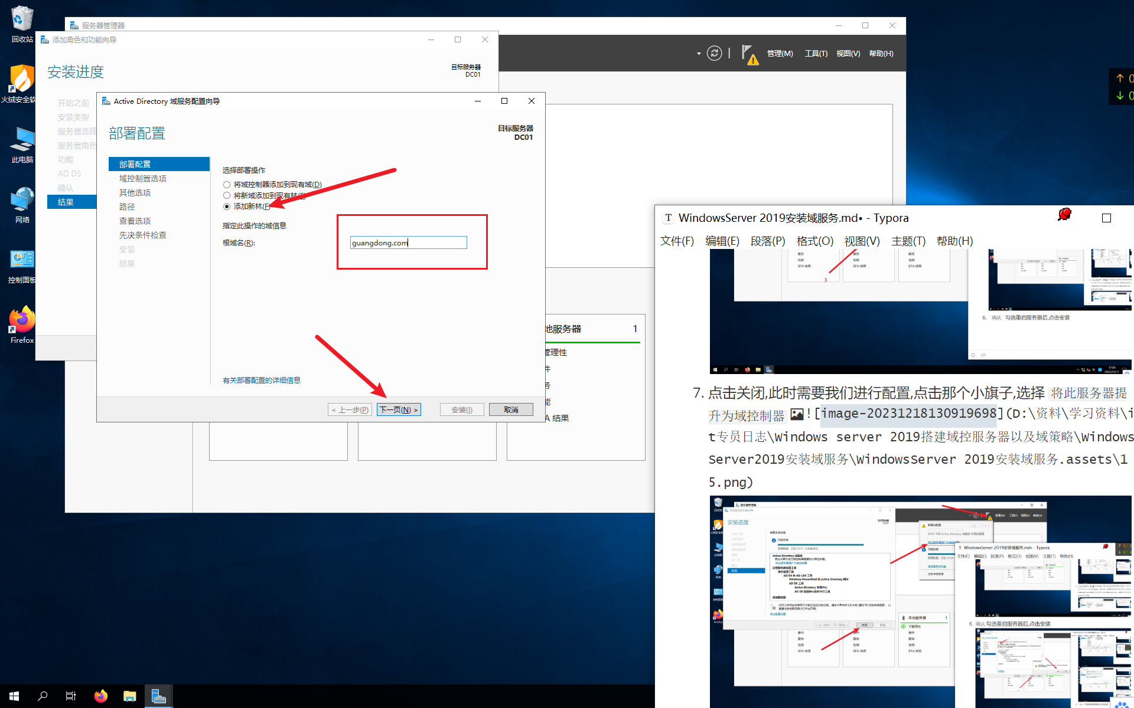Click the 下一页(N) button
Screen dimensions: 1134x708
399,409
